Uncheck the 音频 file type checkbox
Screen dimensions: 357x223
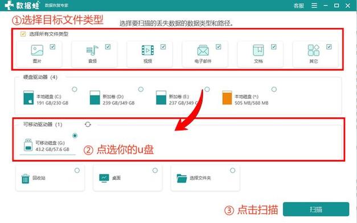(x=108, y=47)
